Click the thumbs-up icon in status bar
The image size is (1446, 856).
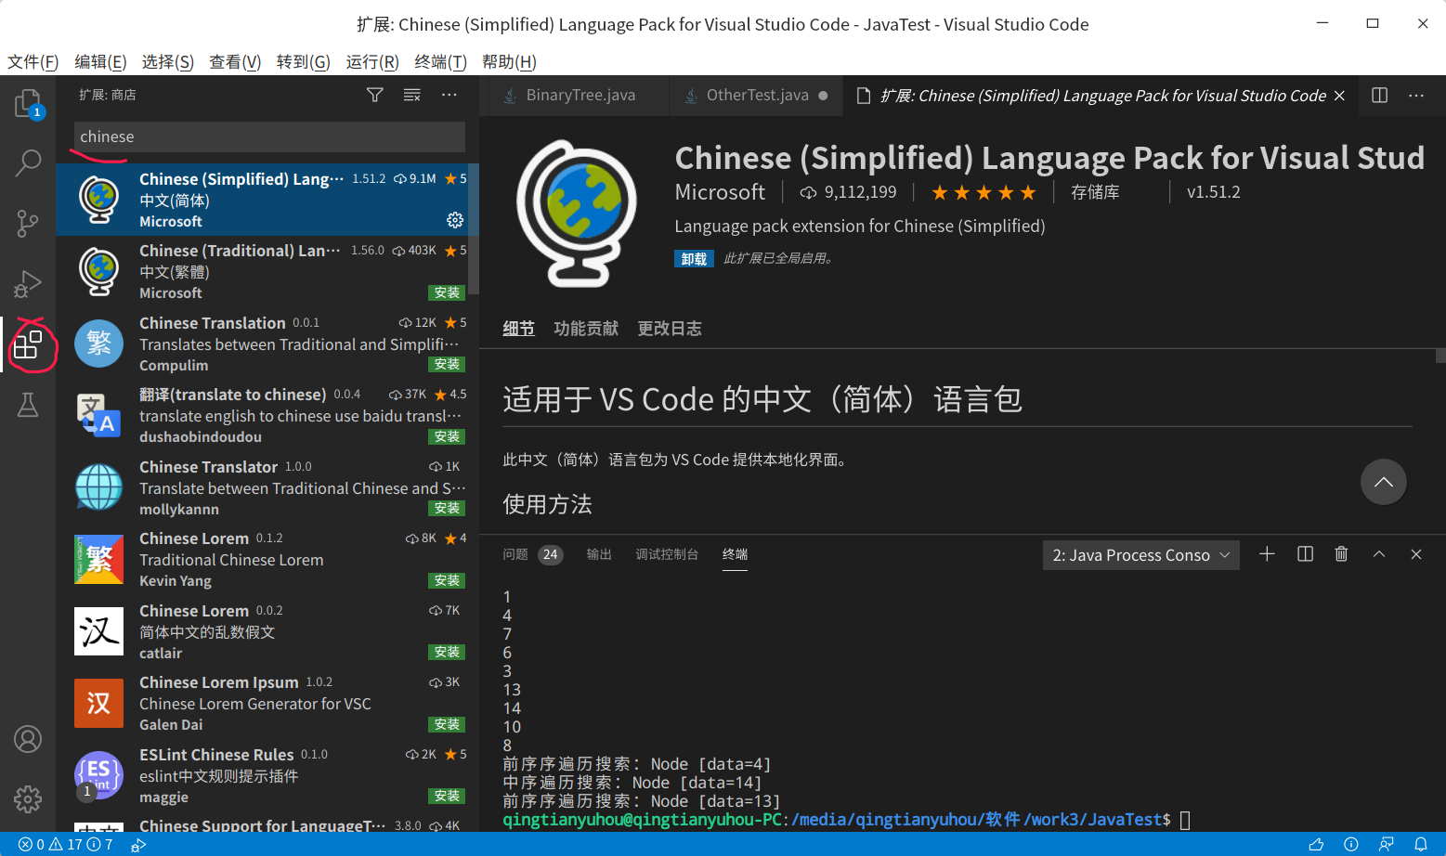1316,845
